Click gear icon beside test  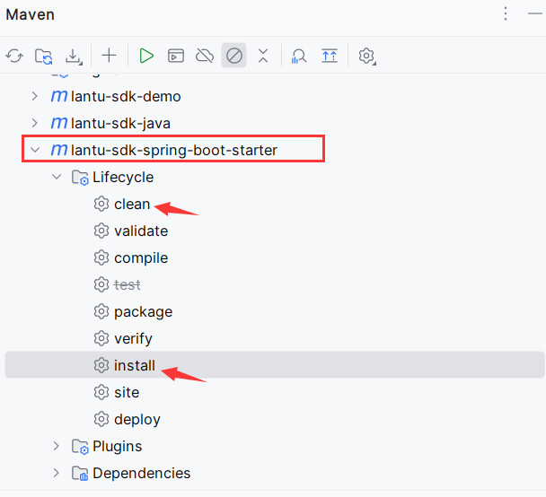(x=101, y=285)
